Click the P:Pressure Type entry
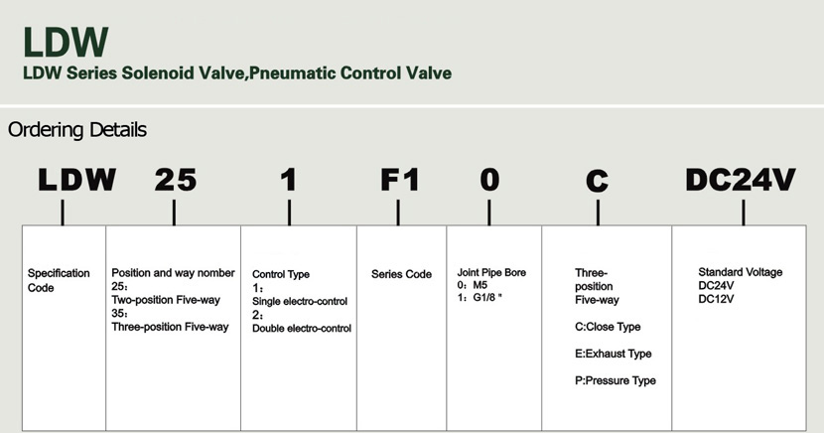This screenshot has height=433, width=824. pyautogui.click(x=615, y=380)
